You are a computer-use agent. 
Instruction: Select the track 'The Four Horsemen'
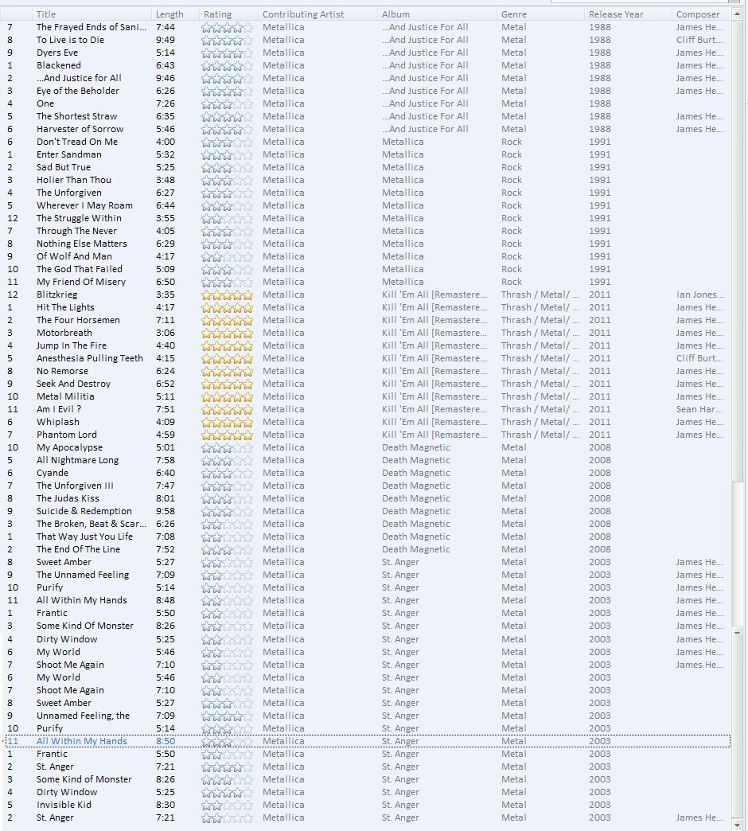coord(79,320)
